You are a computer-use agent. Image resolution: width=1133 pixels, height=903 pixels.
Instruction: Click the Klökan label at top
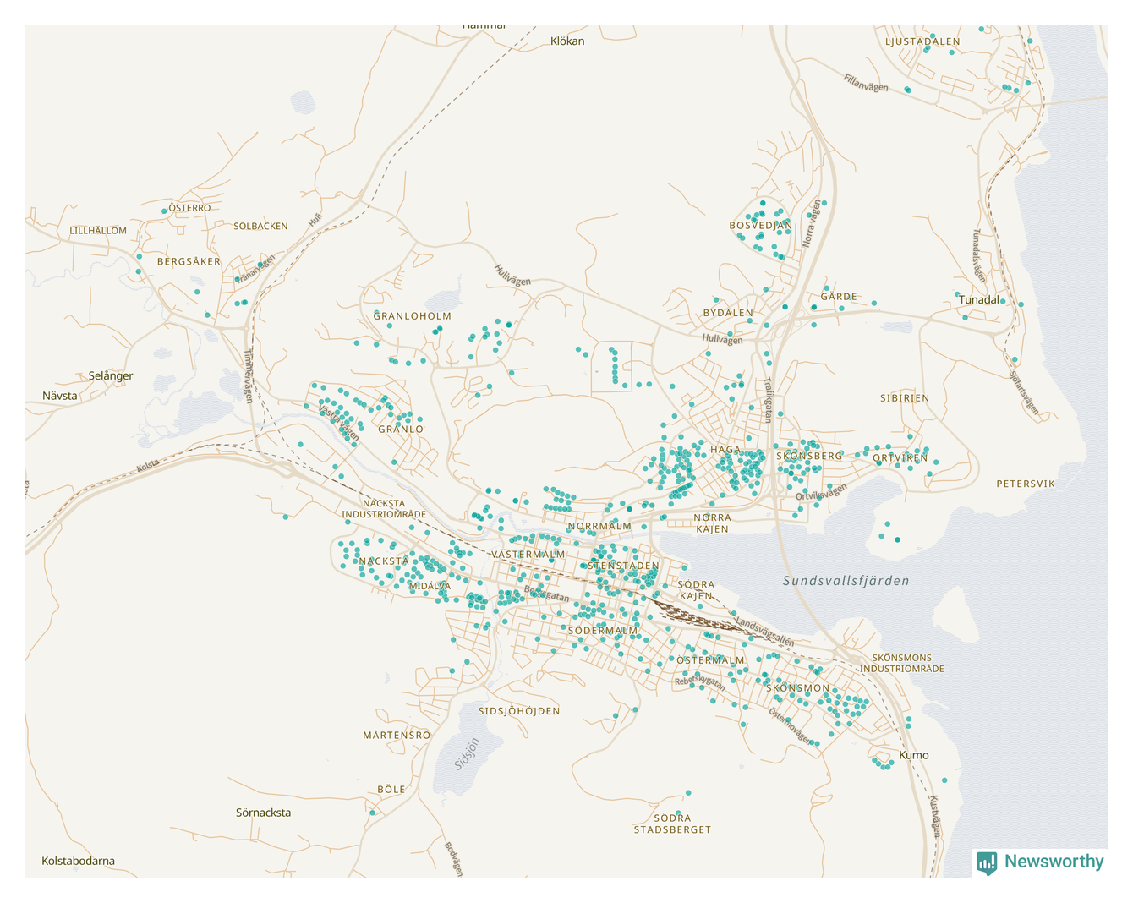(566, 41)
